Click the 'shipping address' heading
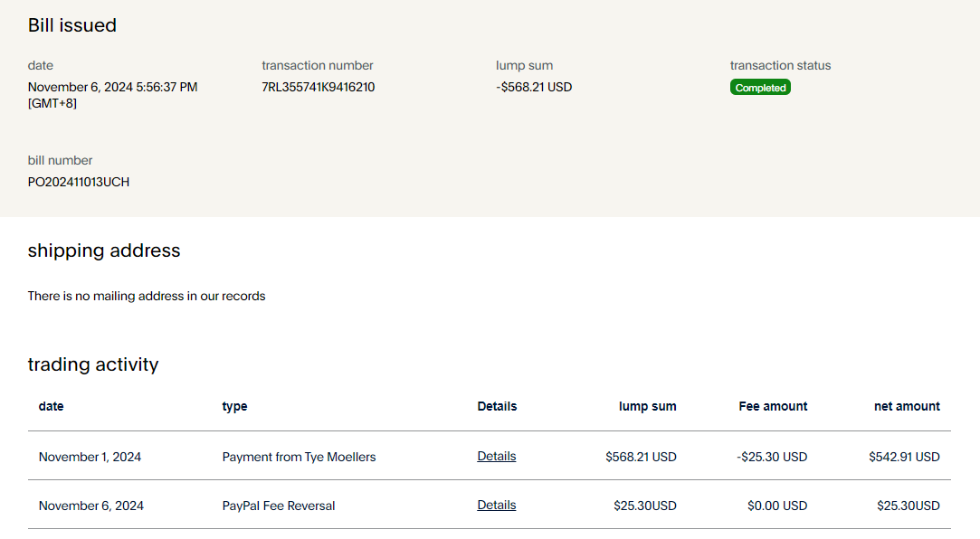 [104, 251]
